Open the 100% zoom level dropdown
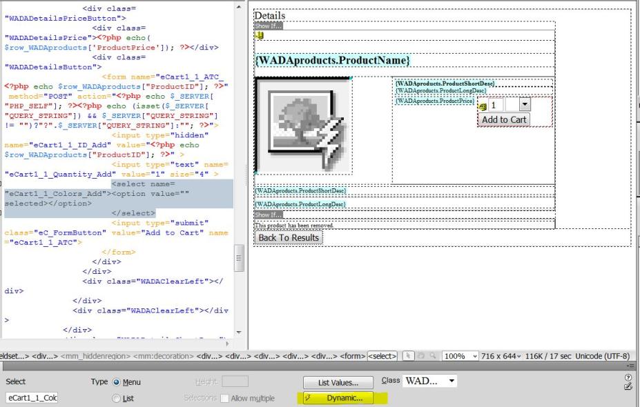Viewport: 640px width, 407px height. point(460,356)
